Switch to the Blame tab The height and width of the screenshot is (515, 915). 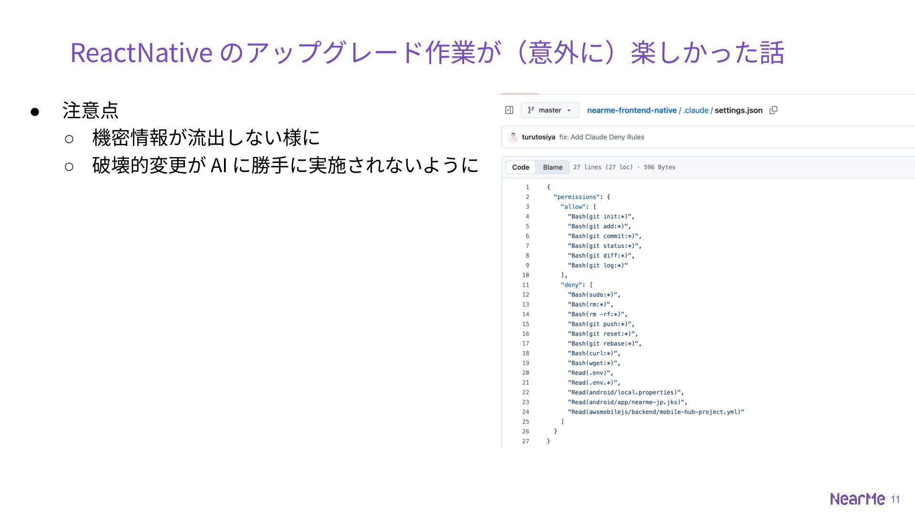pos(553,167)
